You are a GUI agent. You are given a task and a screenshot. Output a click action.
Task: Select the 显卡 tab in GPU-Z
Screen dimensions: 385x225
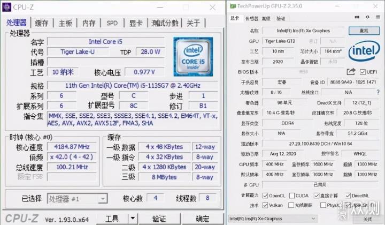(x=235, y=18)
